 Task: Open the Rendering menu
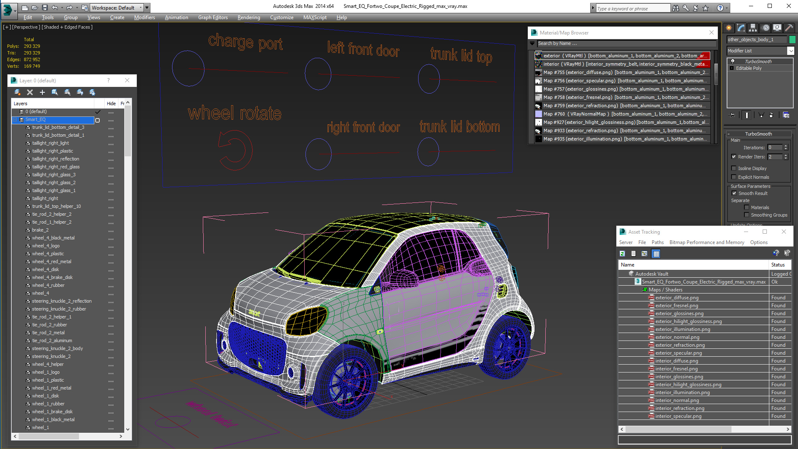coord(249,17)
